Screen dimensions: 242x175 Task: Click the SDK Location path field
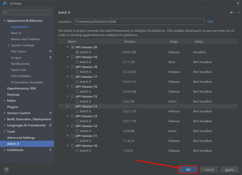click(x=139, y=22)
